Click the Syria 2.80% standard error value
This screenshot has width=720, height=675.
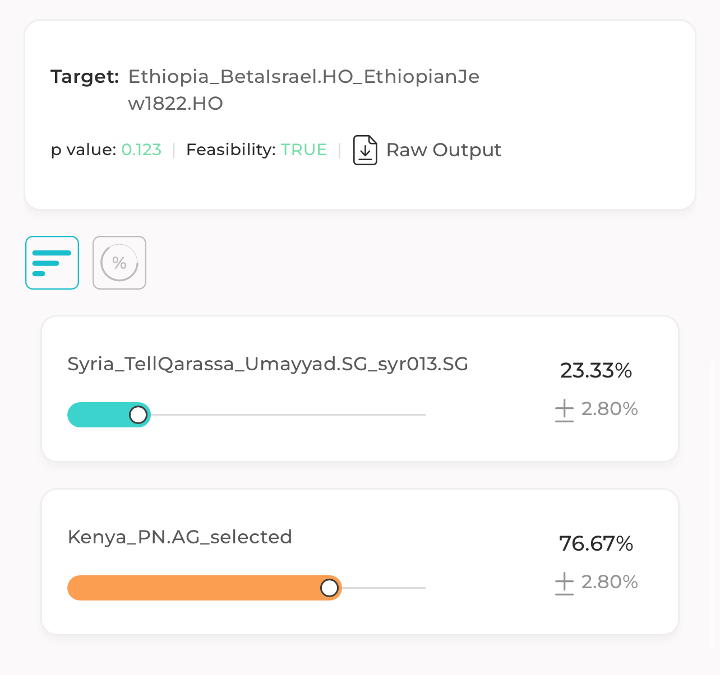[x=610, y=409]
